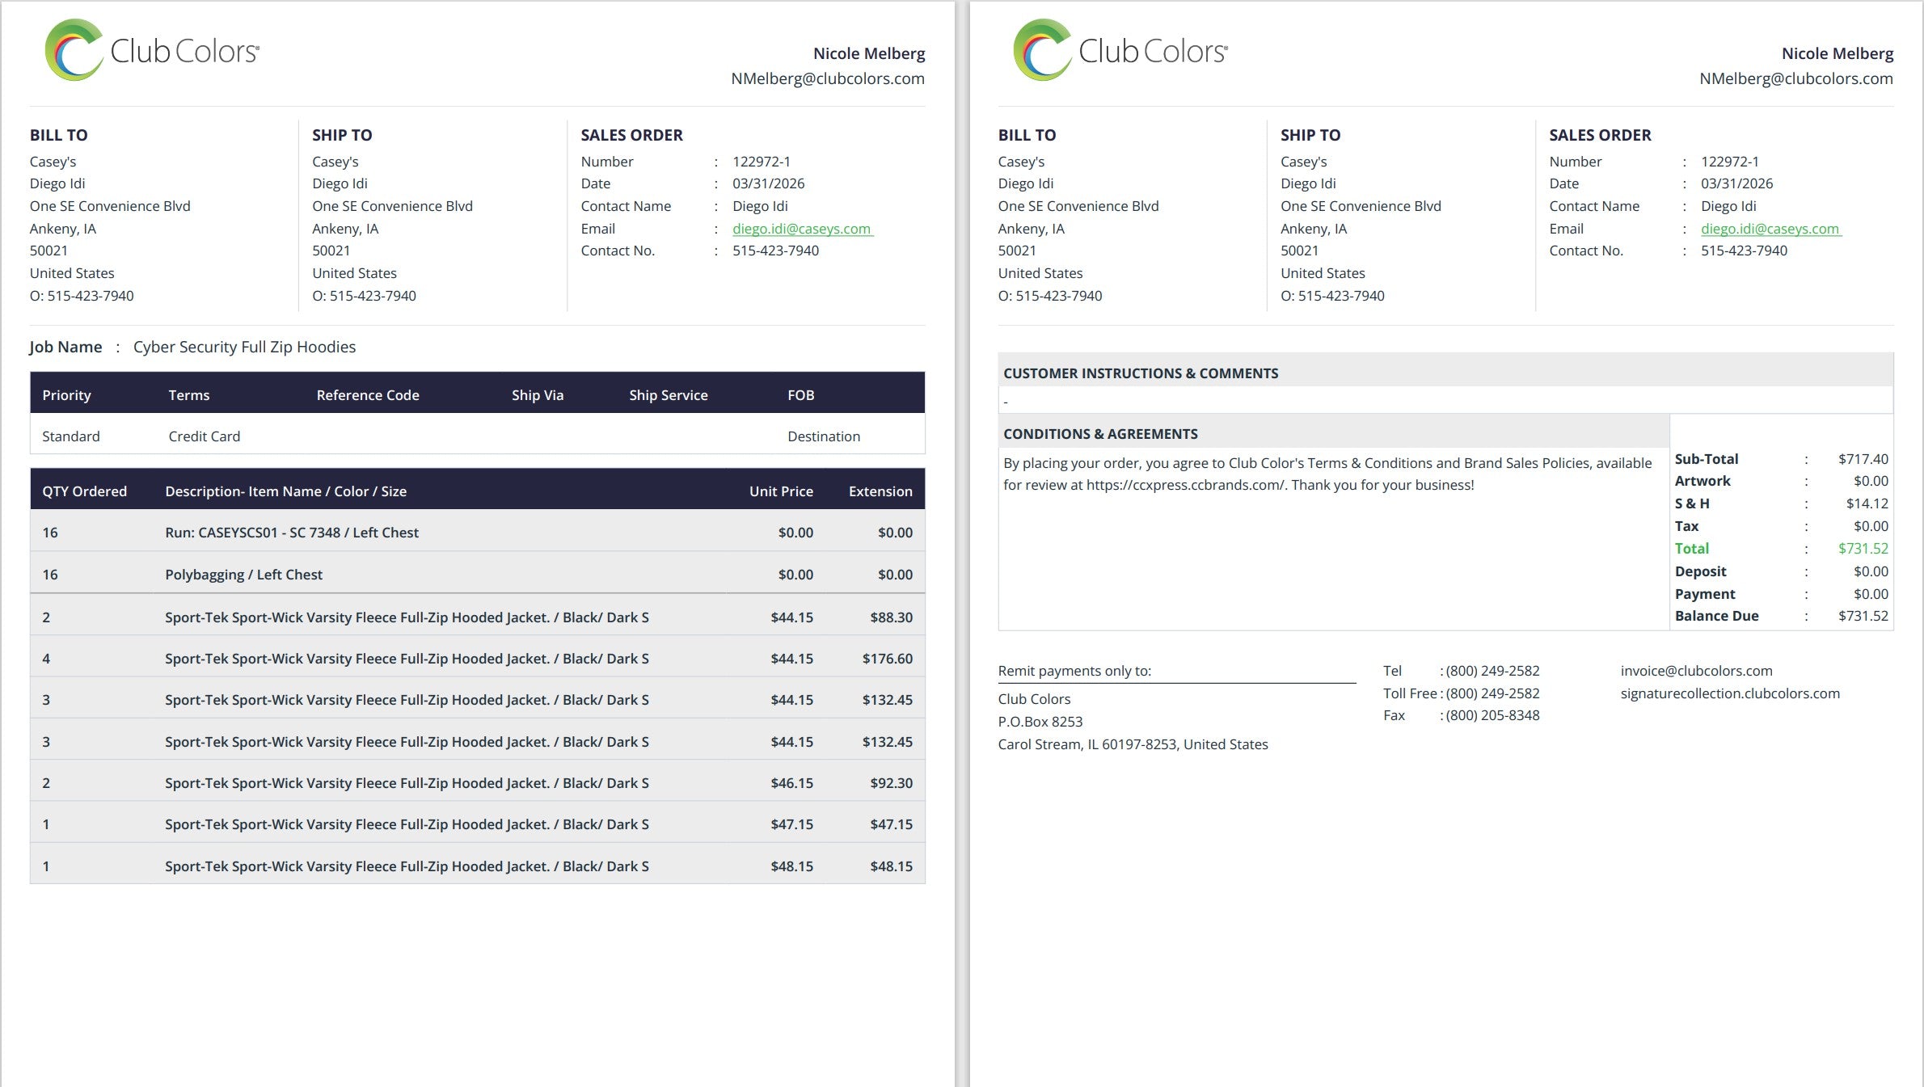Click the $46.15 unit price

792,783
